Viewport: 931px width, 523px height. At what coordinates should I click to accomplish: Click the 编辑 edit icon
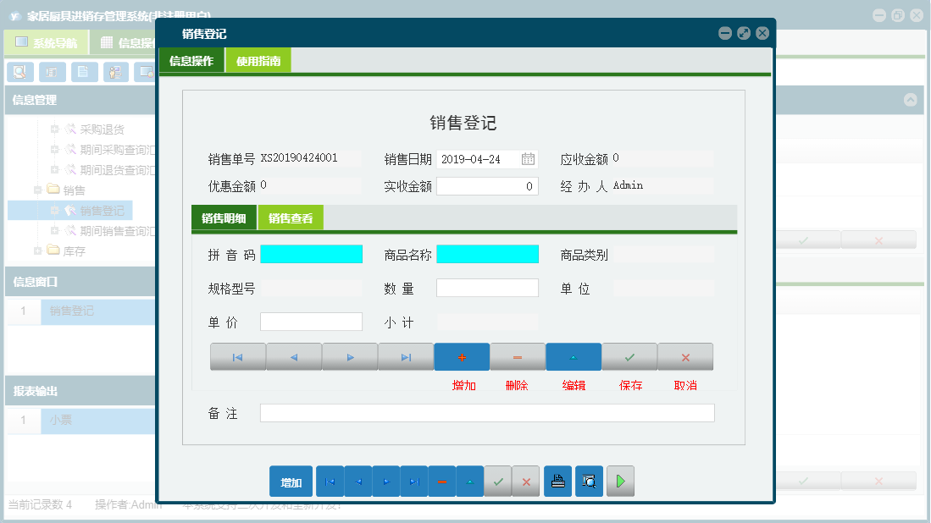point(573,356)
